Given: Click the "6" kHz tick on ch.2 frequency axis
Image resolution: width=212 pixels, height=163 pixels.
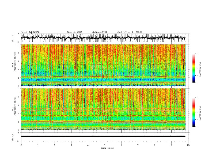Looking at the screenshot, I should coord(19,105).
